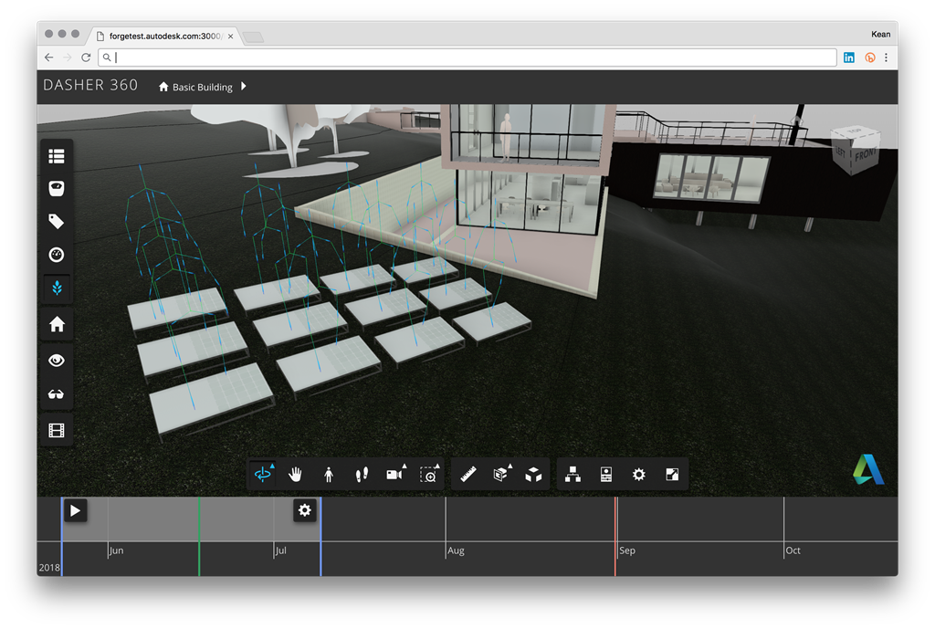Toggle the blue plant sensor icon
The width and height of the screenshot is (935, 629).
(57, 288)
